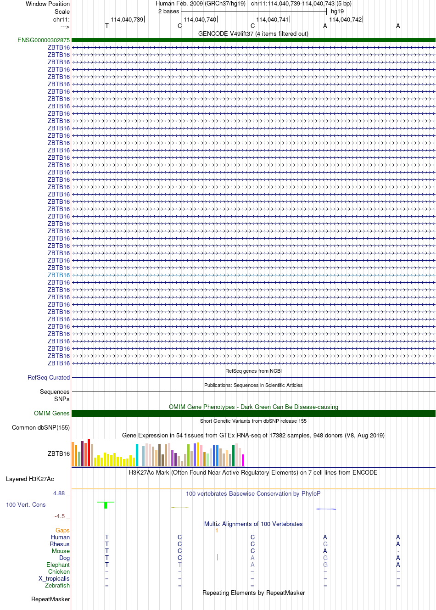
Task: Select the Elephant species label
Action: pos(58,565)
